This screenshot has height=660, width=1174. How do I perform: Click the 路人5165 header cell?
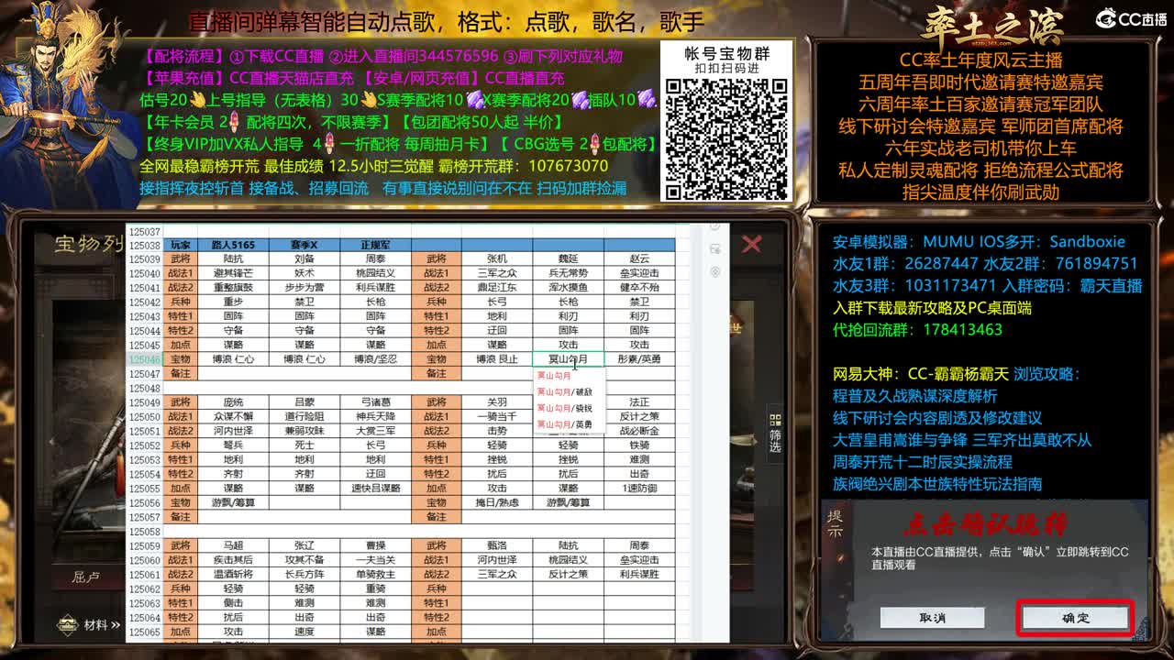pos(233,245)
